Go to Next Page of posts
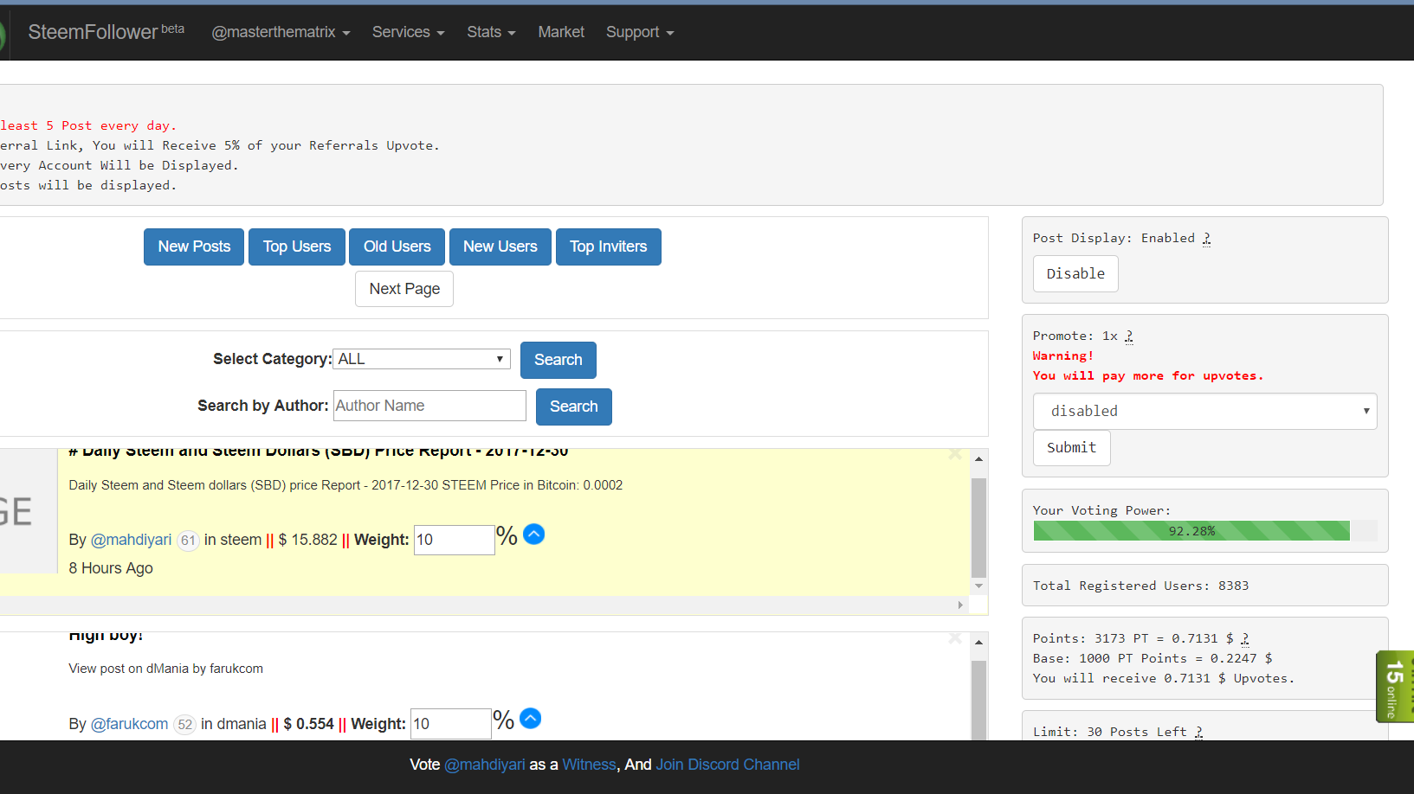 [x=404, y=289]
